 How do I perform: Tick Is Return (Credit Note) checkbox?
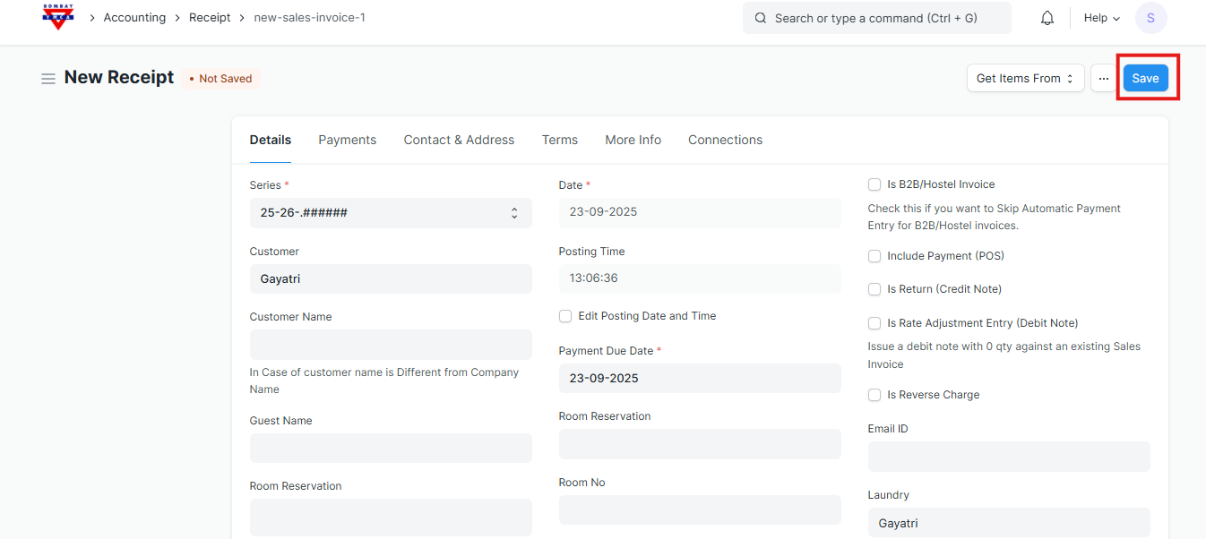tap(874, 289)
